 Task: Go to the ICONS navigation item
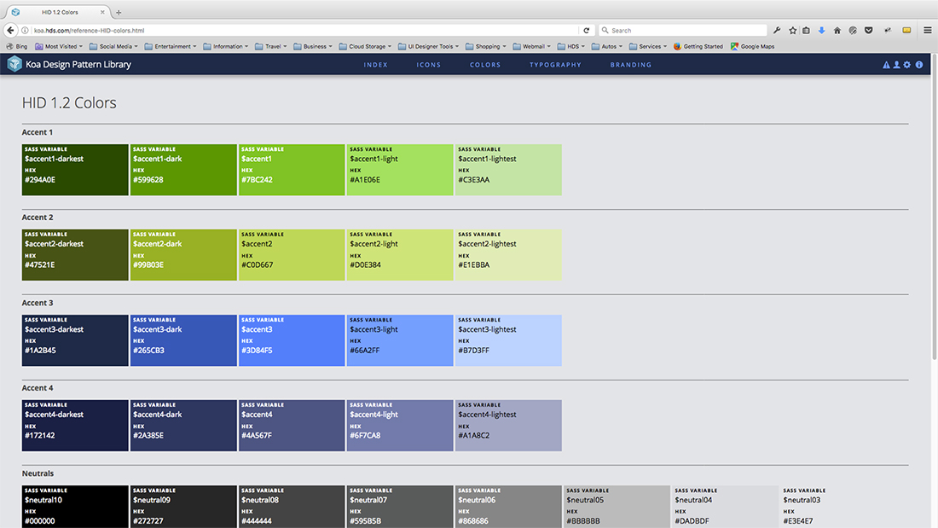click(x=429, y=65)
